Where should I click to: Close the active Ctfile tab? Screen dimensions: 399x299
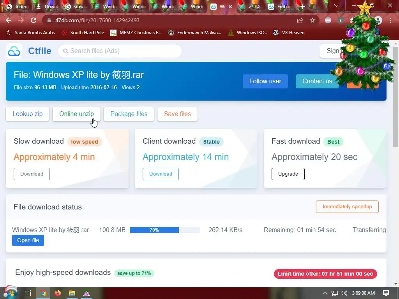pos(230,7)
